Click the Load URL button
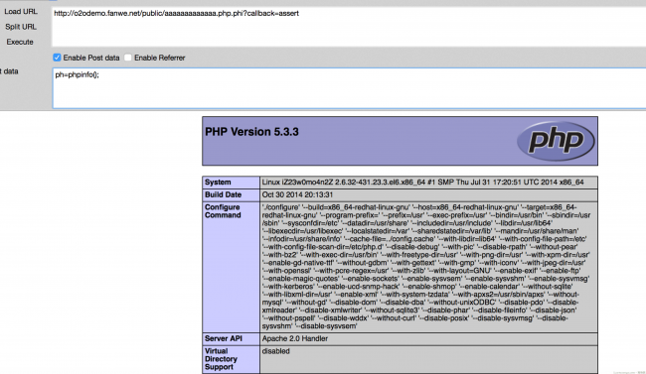646x374 pixels. [x=21, y=12]
